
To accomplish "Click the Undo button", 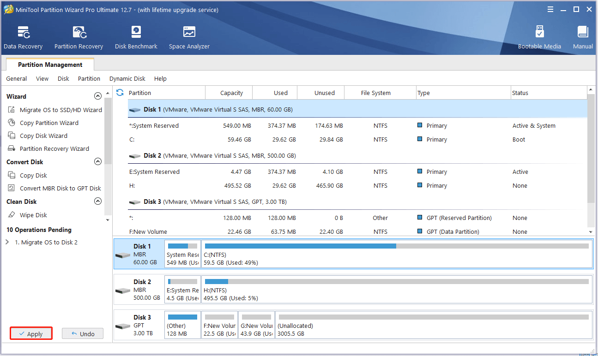I will pyautogui.click(x=83, y=333).
